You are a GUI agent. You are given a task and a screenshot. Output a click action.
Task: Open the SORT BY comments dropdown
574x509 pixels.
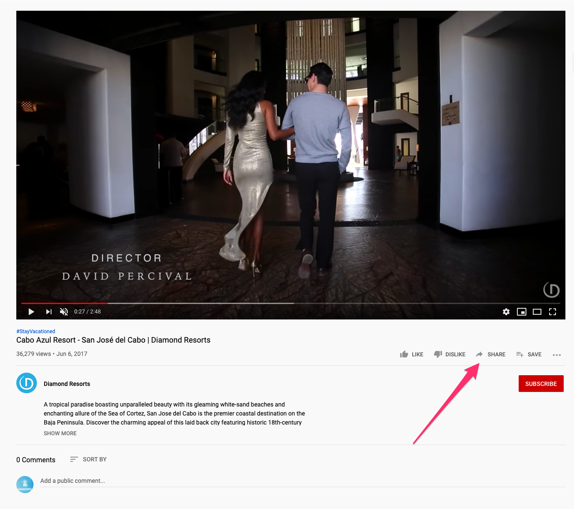tap(88, 459)
